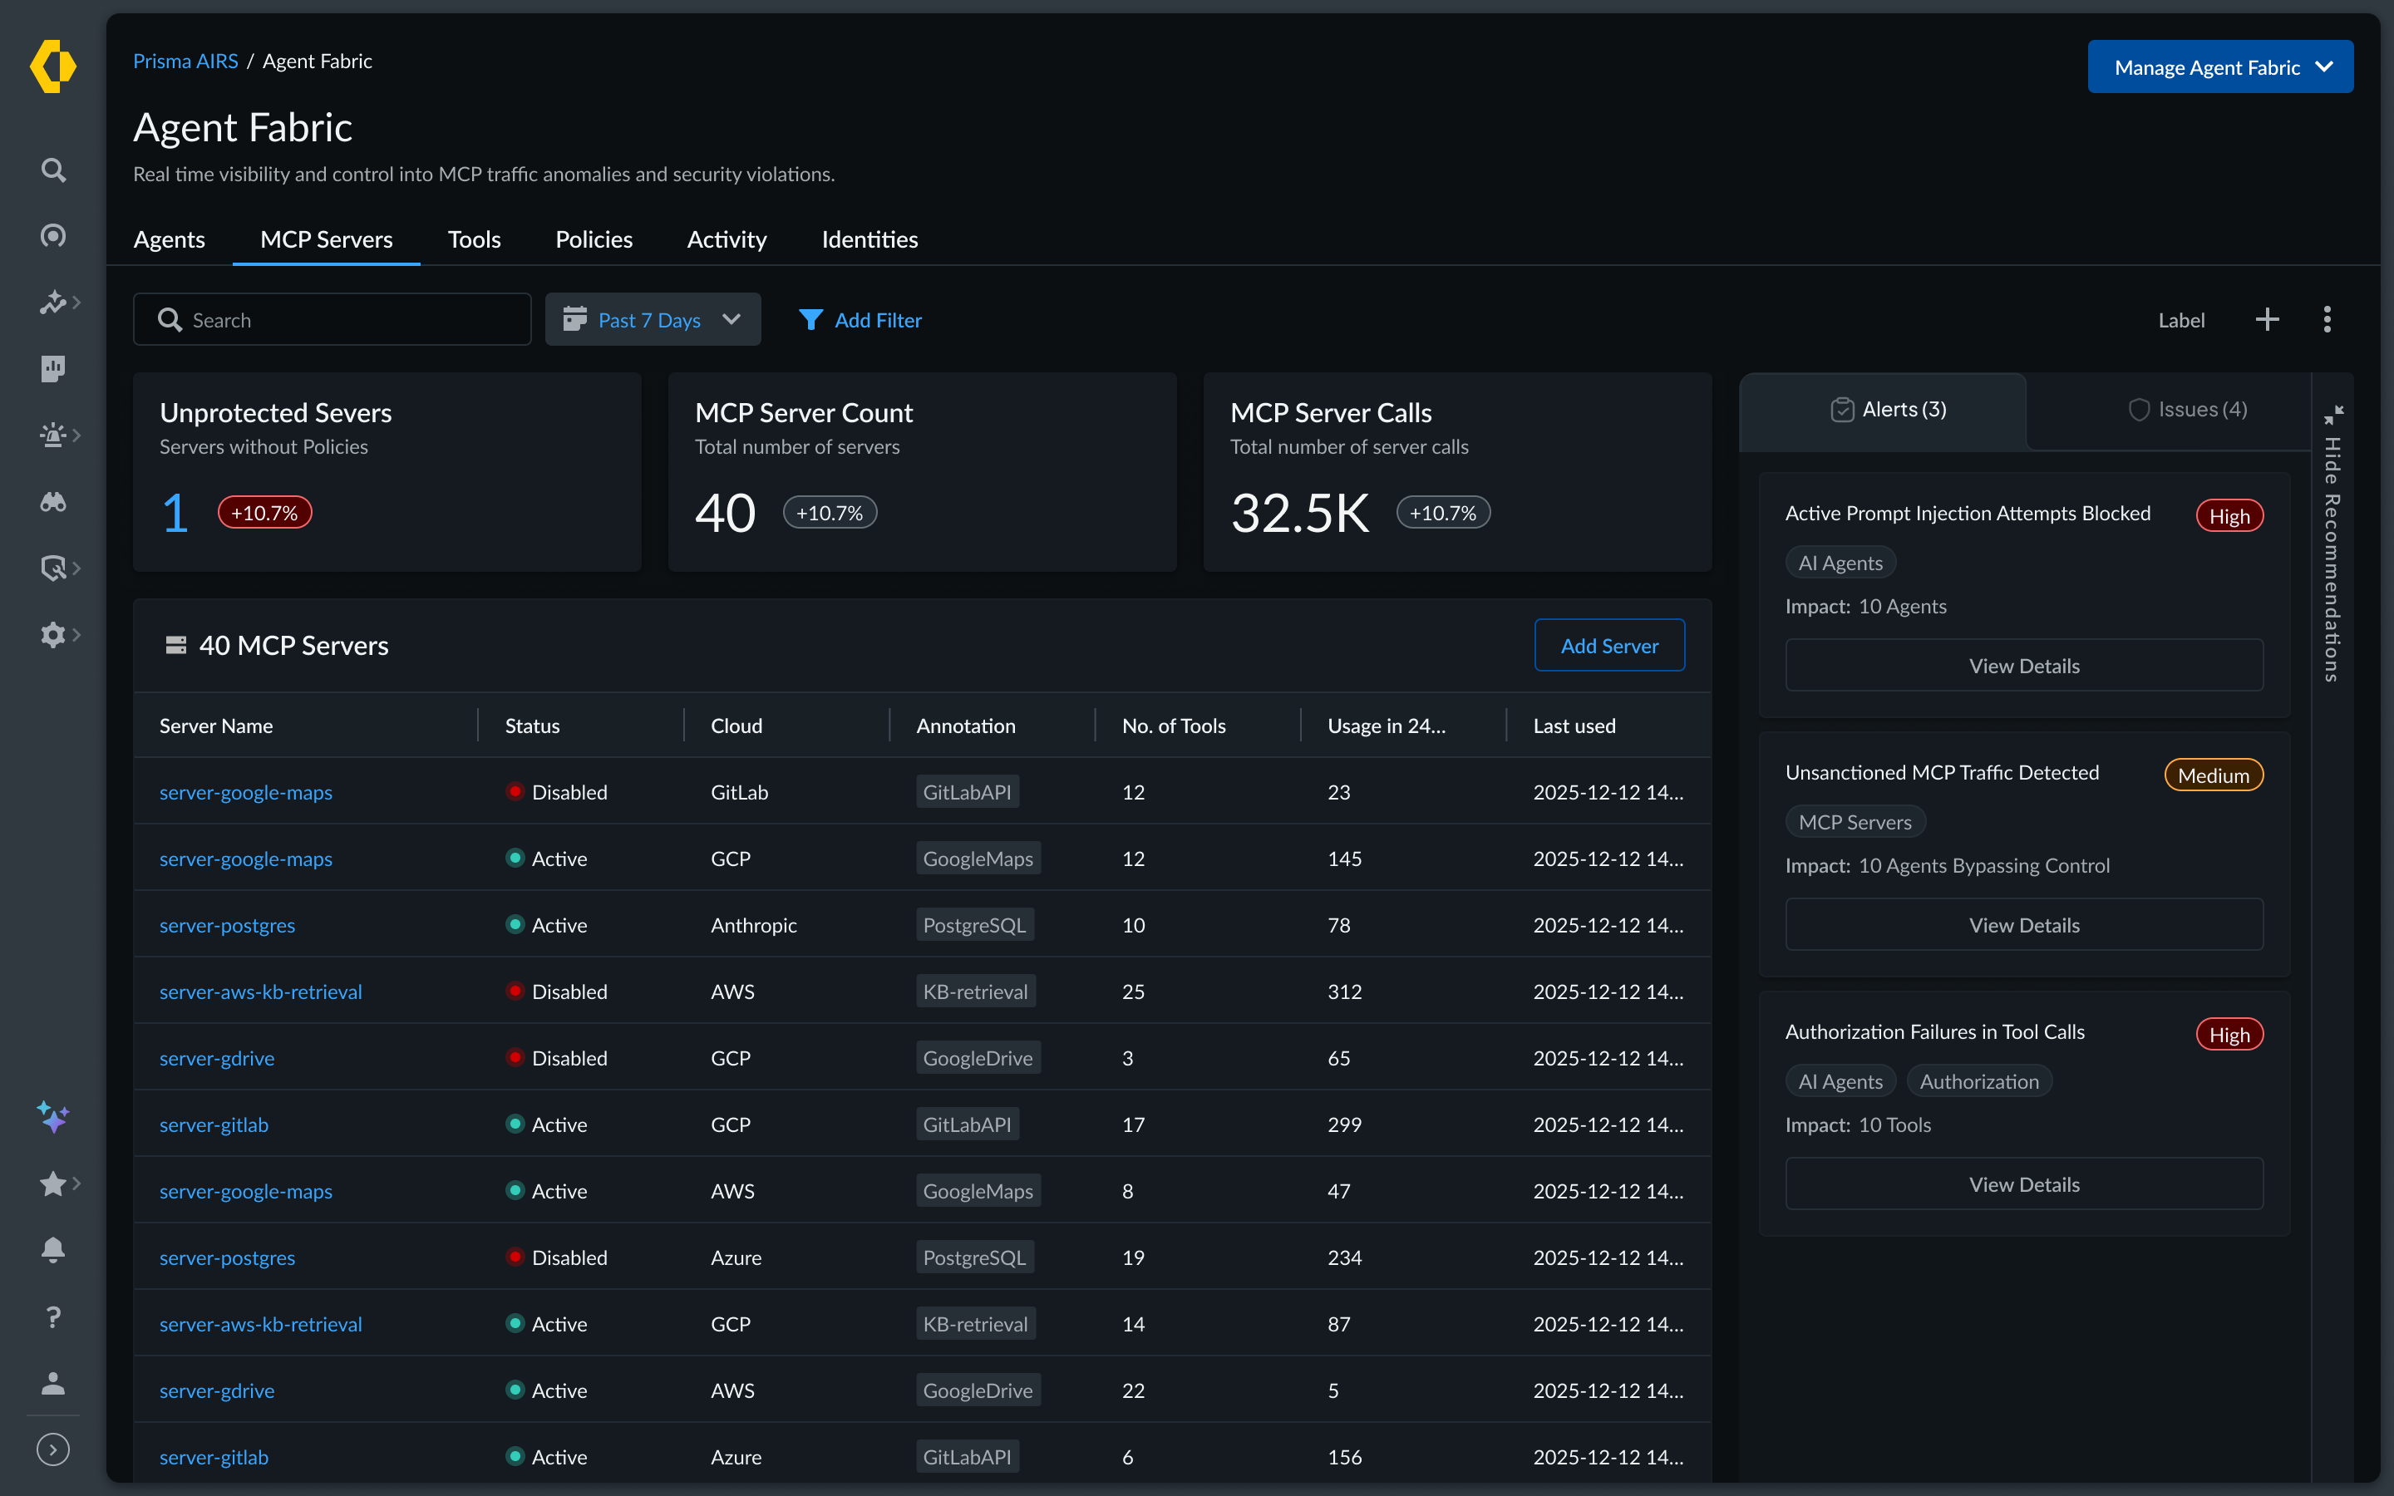Expand the sidebar with the circled arrow

coord(53,1449)
